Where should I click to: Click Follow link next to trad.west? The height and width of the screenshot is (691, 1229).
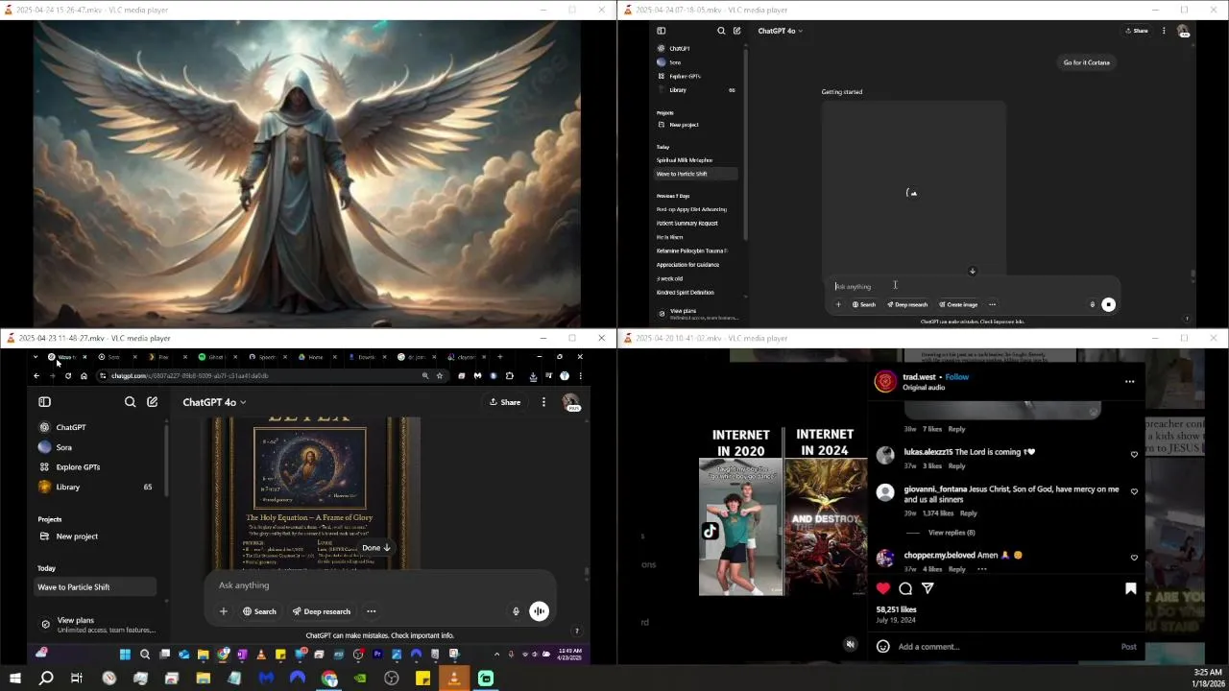tap(957, 377)
